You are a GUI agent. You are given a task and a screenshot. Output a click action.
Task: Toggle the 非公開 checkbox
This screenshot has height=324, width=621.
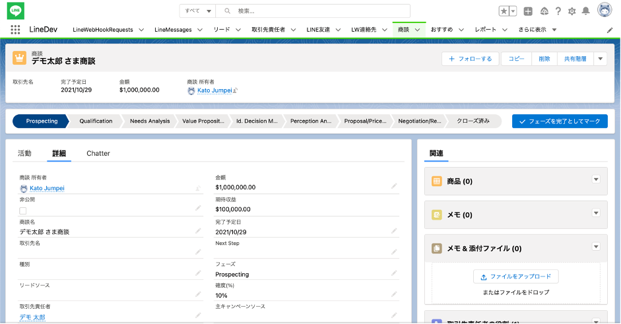(x=23, y=211)
